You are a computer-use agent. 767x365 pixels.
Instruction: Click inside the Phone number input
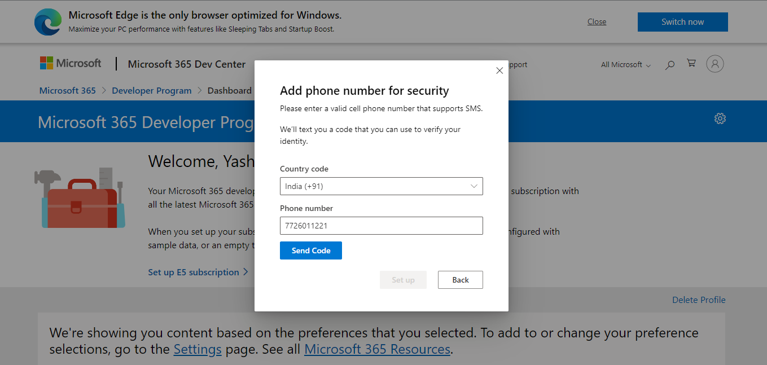381,226
